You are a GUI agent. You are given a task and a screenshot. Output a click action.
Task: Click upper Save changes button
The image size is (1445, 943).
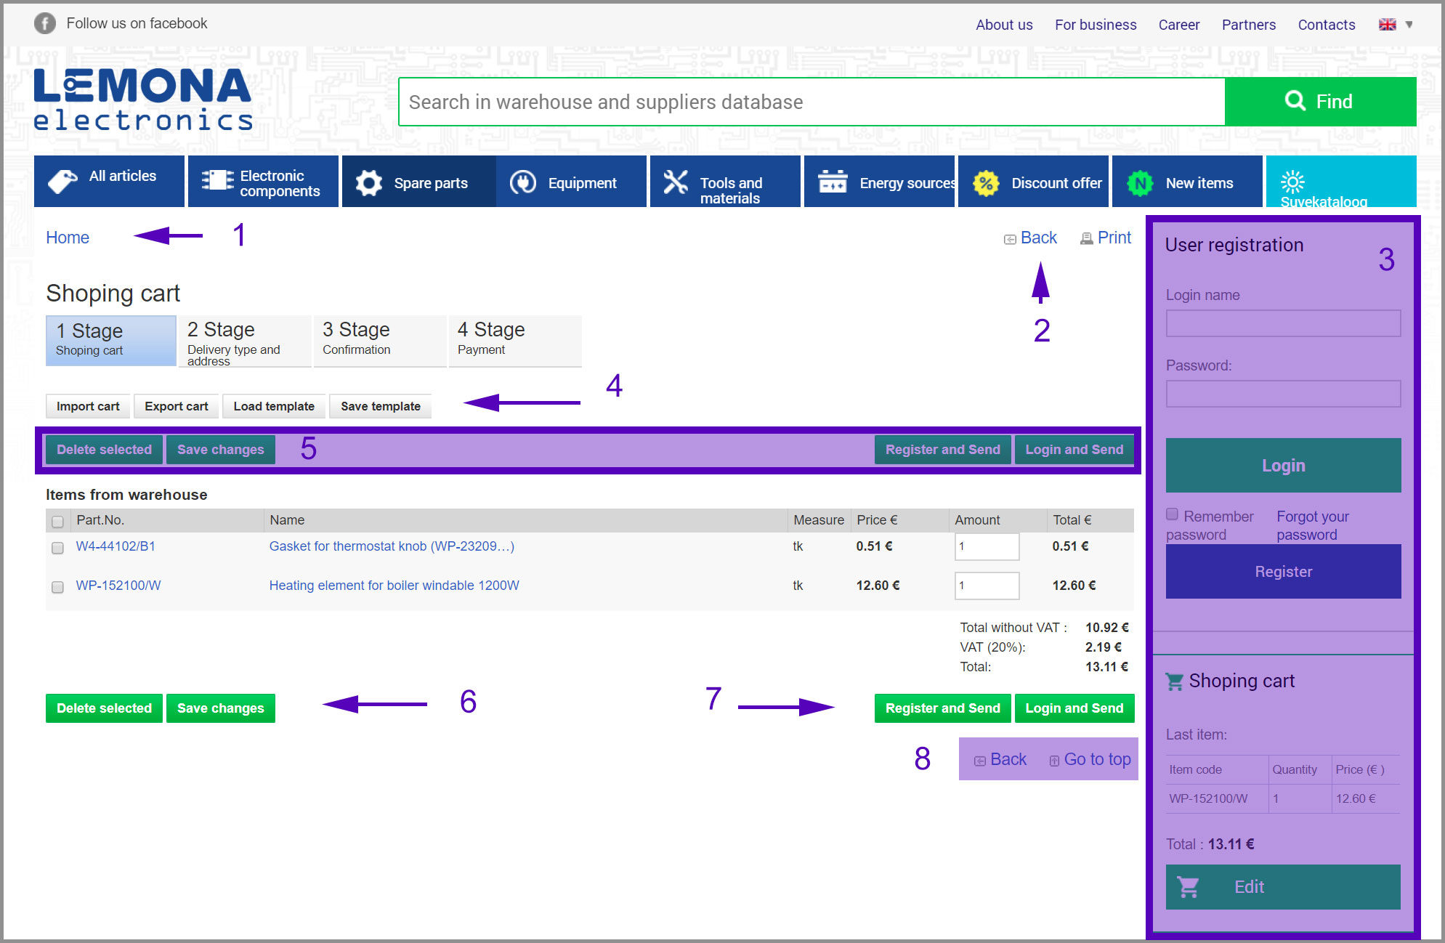pos(221,450)
